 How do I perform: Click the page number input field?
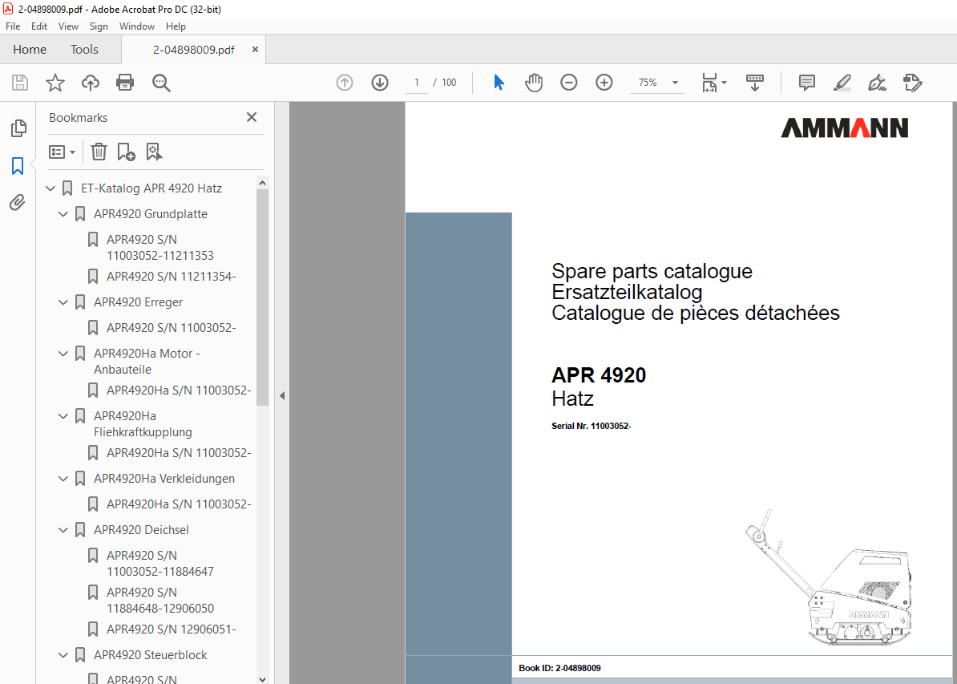[417, 83]
